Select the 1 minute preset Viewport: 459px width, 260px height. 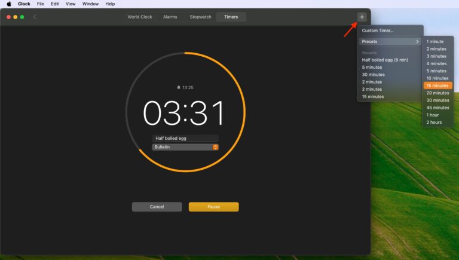click(438, 42)
